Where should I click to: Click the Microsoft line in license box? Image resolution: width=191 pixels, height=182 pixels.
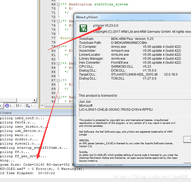pyautogui.click(x=86, y=106)
